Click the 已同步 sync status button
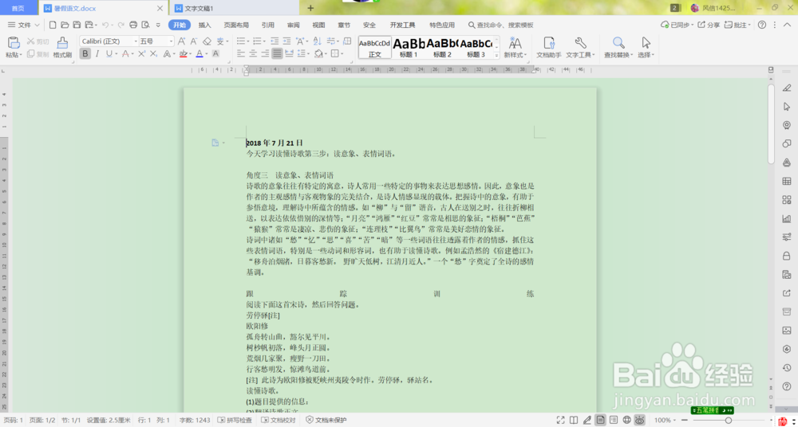This screenshot has width=798, height=427. pyautogui.click(x=676, y=25)
